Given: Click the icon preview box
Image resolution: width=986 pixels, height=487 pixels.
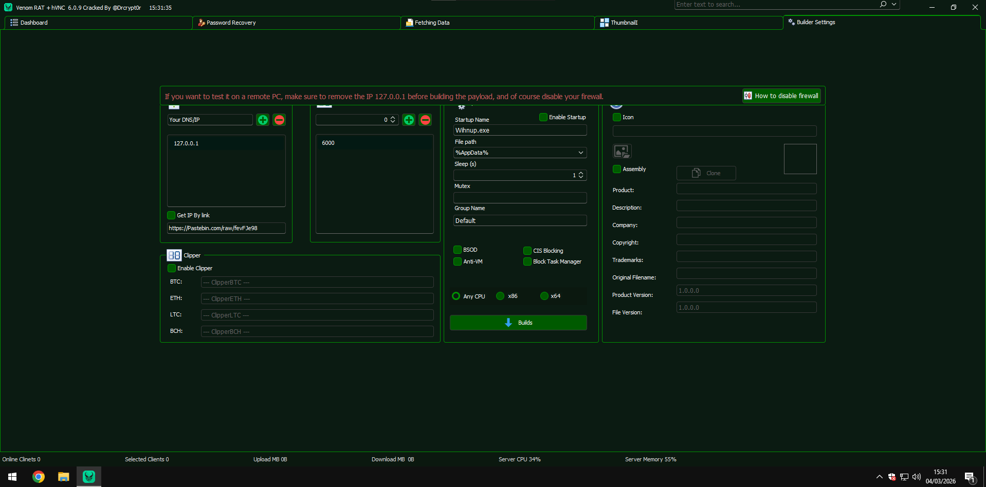Looking at the screenshot, I should [800, 159].
